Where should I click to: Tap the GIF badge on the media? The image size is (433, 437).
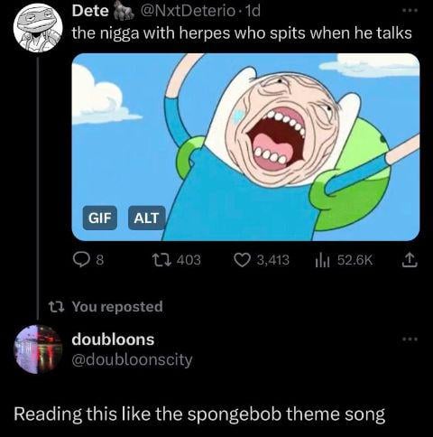100,218
